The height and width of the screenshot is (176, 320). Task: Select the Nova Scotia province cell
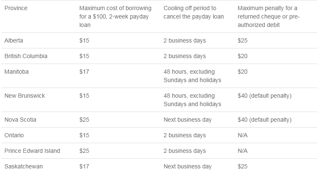[x=20, y=120]
